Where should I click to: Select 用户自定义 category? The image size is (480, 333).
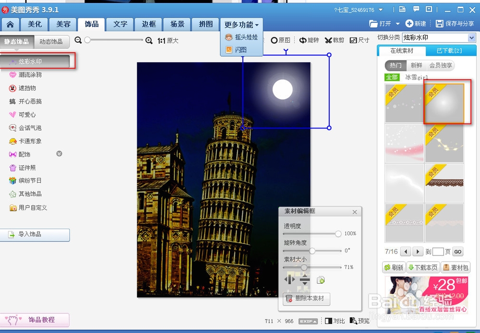pyautogui.click(x=28, y=208)
